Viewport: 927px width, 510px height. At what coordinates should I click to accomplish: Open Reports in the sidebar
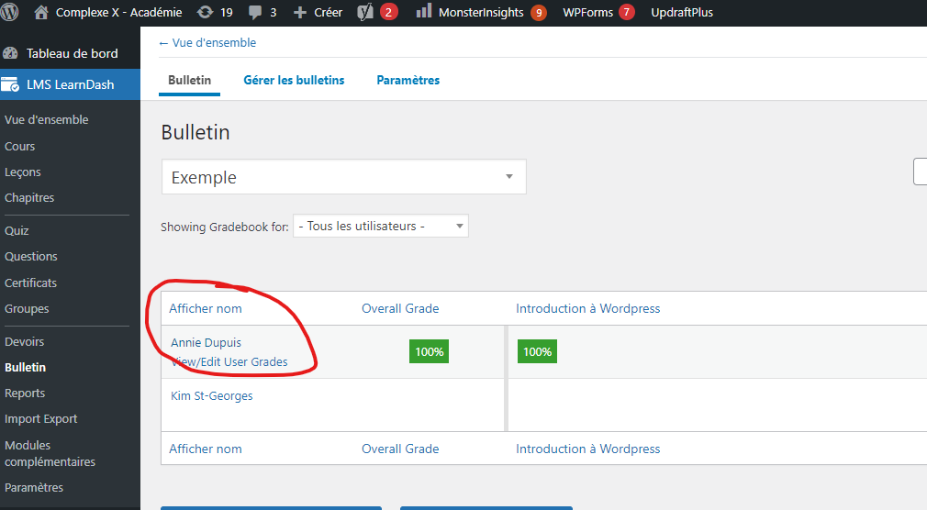click(25, 393)
